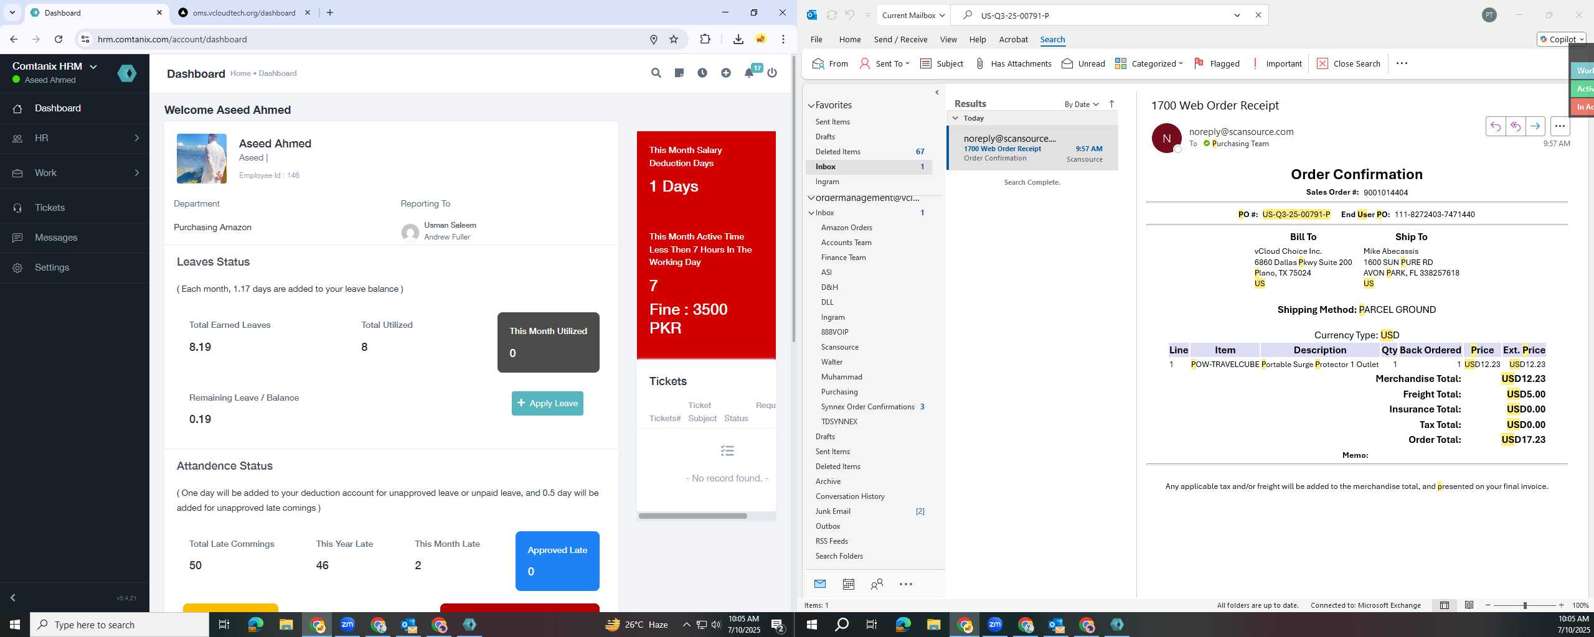Switch to Outlook People view icon
The image size is (1594, 637).
[x=877, y=584]
